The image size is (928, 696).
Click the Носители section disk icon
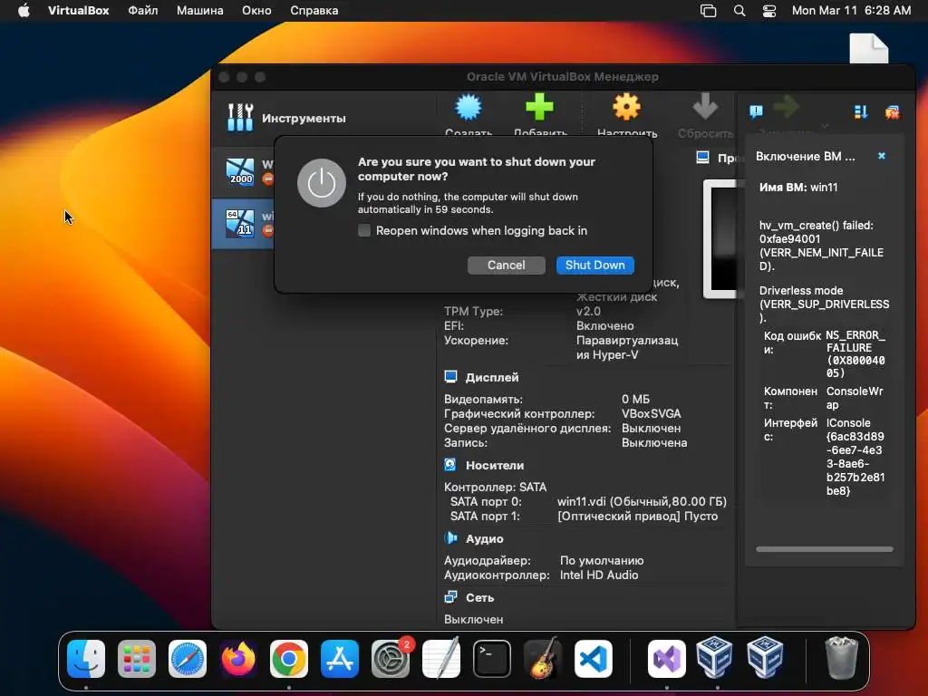pos(450,465)
